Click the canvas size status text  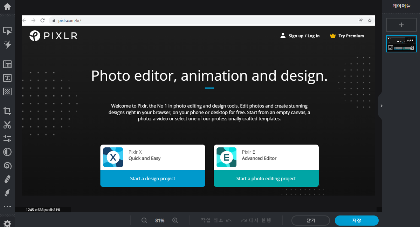(43, 210)
